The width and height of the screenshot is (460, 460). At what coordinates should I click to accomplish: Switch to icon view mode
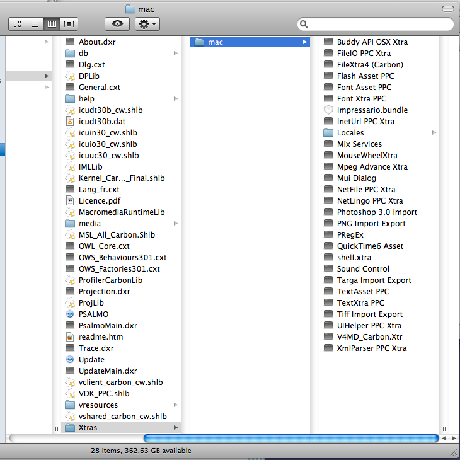tap(17, 24)
